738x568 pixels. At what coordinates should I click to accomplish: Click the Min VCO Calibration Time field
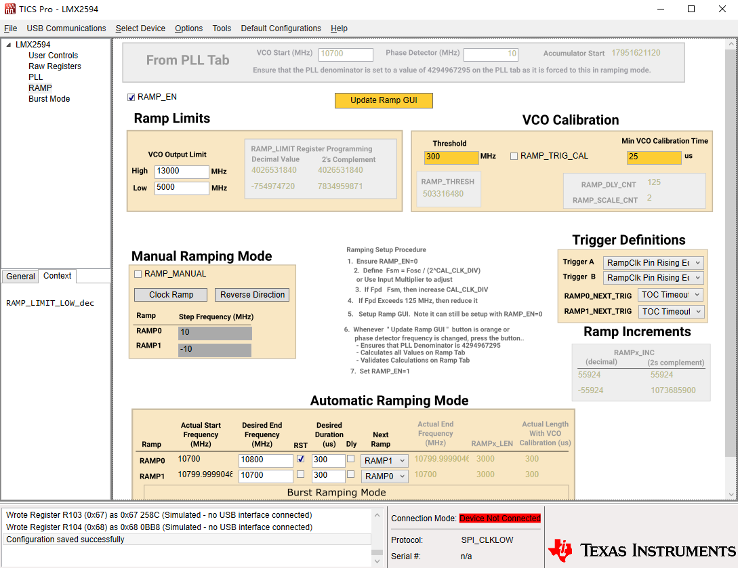654,157
